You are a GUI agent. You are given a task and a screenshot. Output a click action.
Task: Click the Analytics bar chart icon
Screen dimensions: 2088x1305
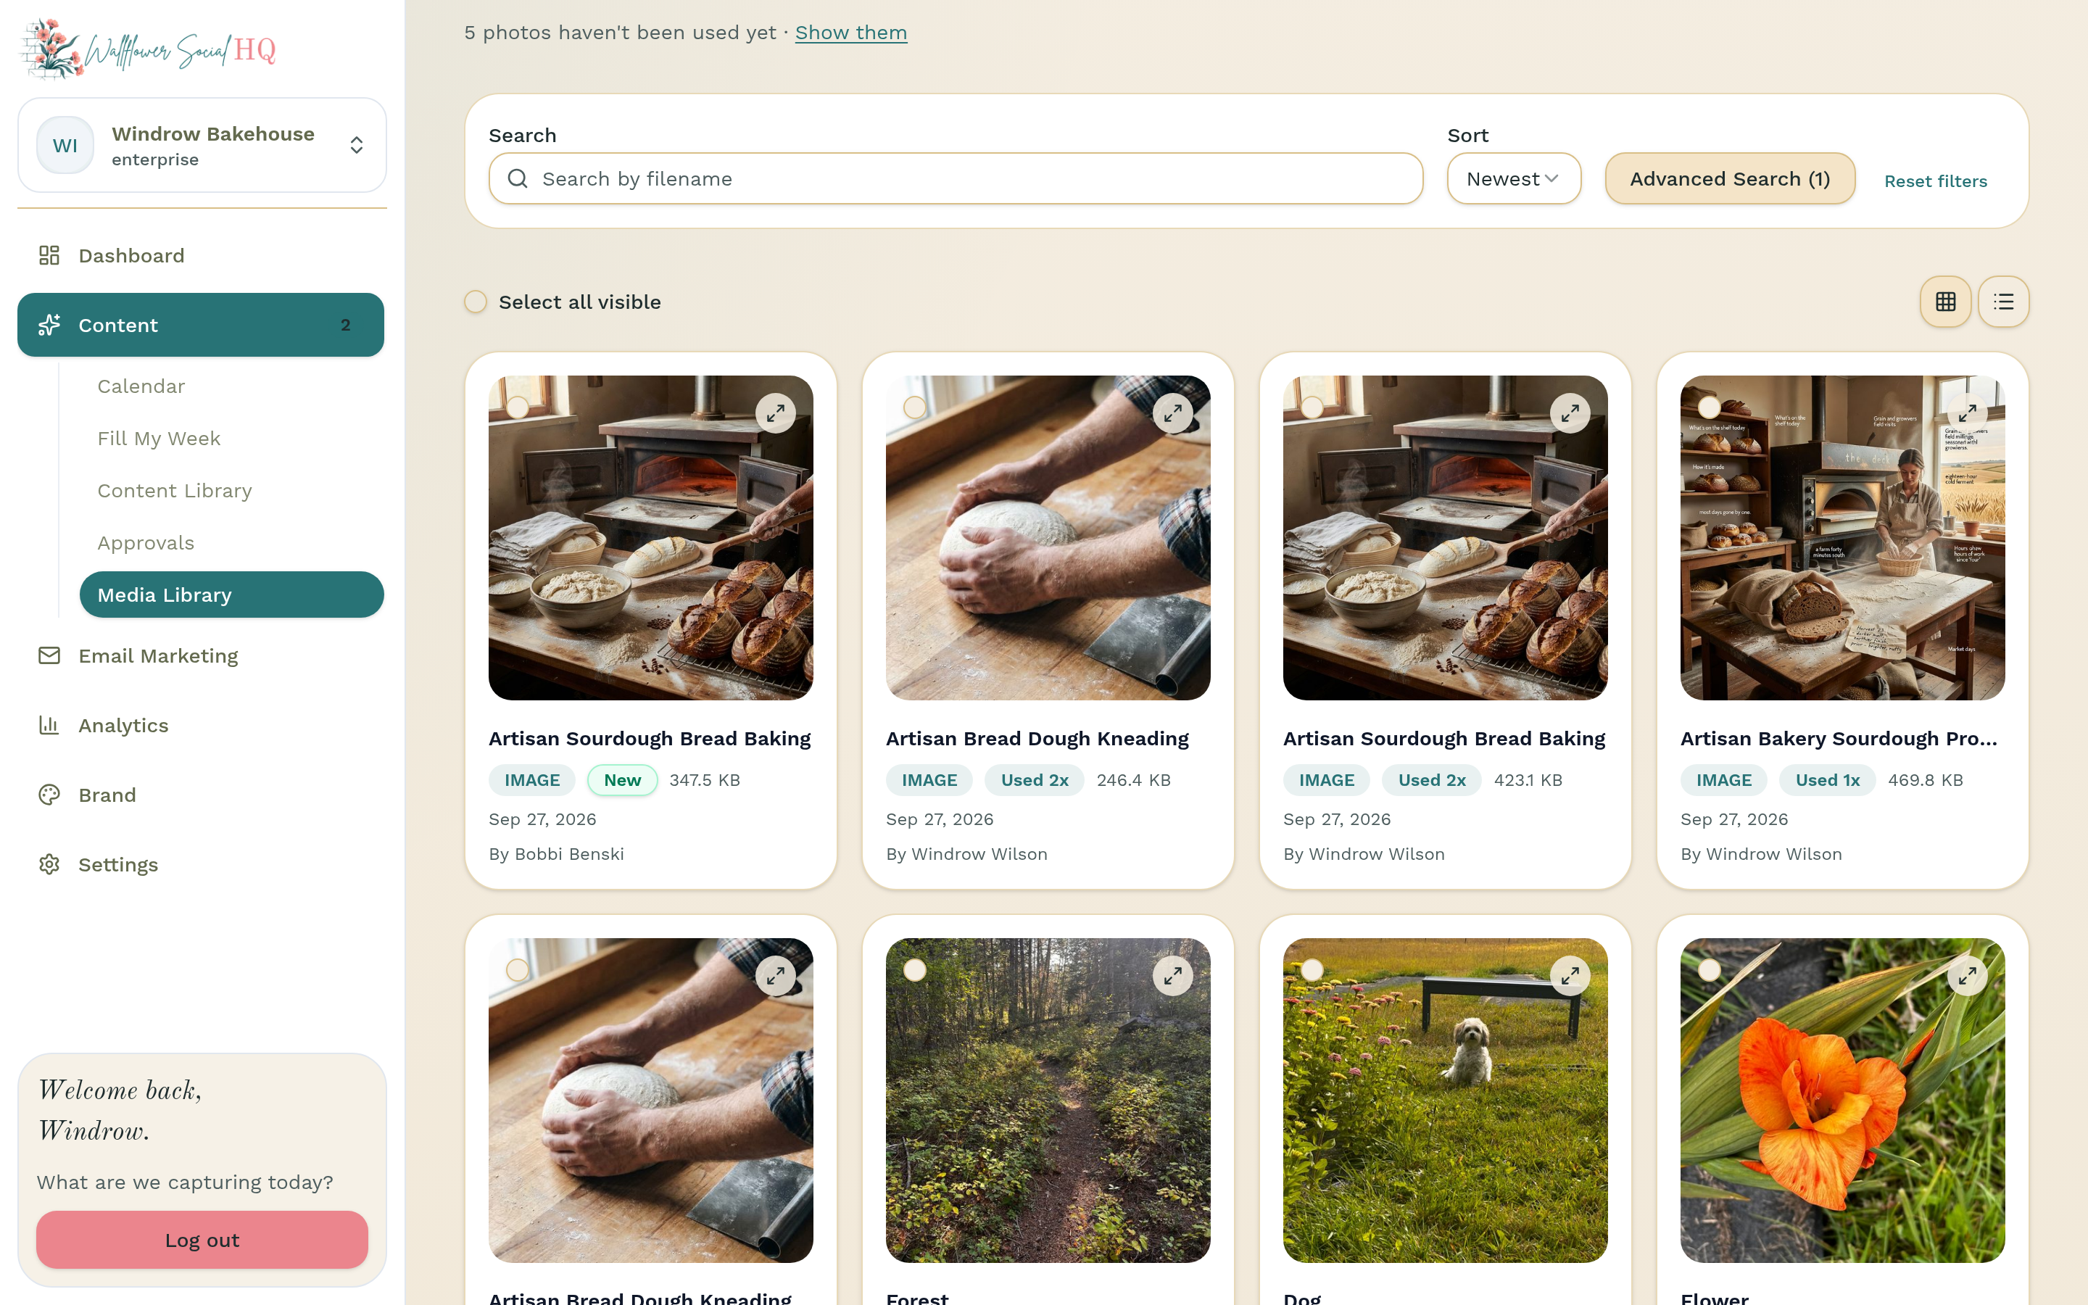click(x=49, y=725)
